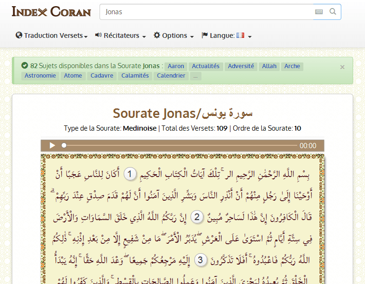365x284 pixels.
Task: Click the magnifier search icon
Action: pyautogui.click(x=333, y=12)
